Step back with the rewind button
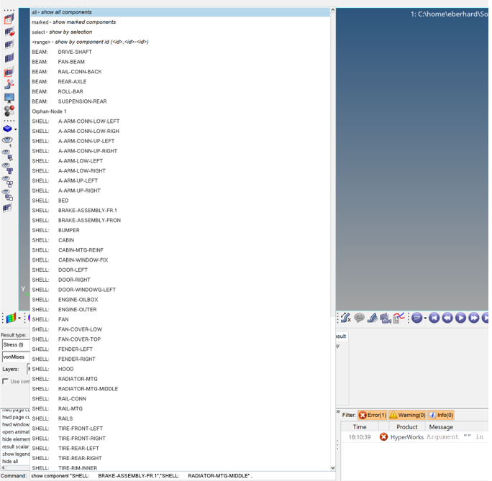Image resolution: width=492 pixels, height=481 pixels. pyautogui.click(x=447, y=318)
